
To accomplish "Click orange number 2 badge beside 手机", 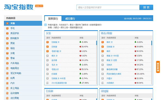I will 7,28.
